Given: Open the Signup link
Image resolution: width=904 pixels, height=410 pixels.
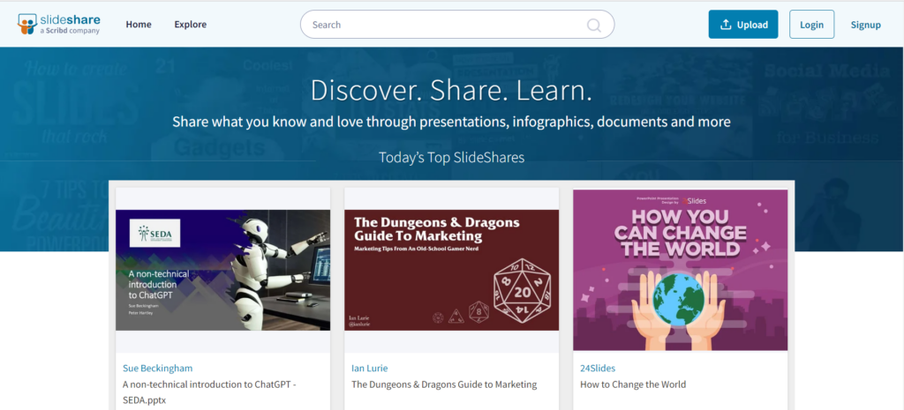Looking at the screenshot, I should (865, 25).
